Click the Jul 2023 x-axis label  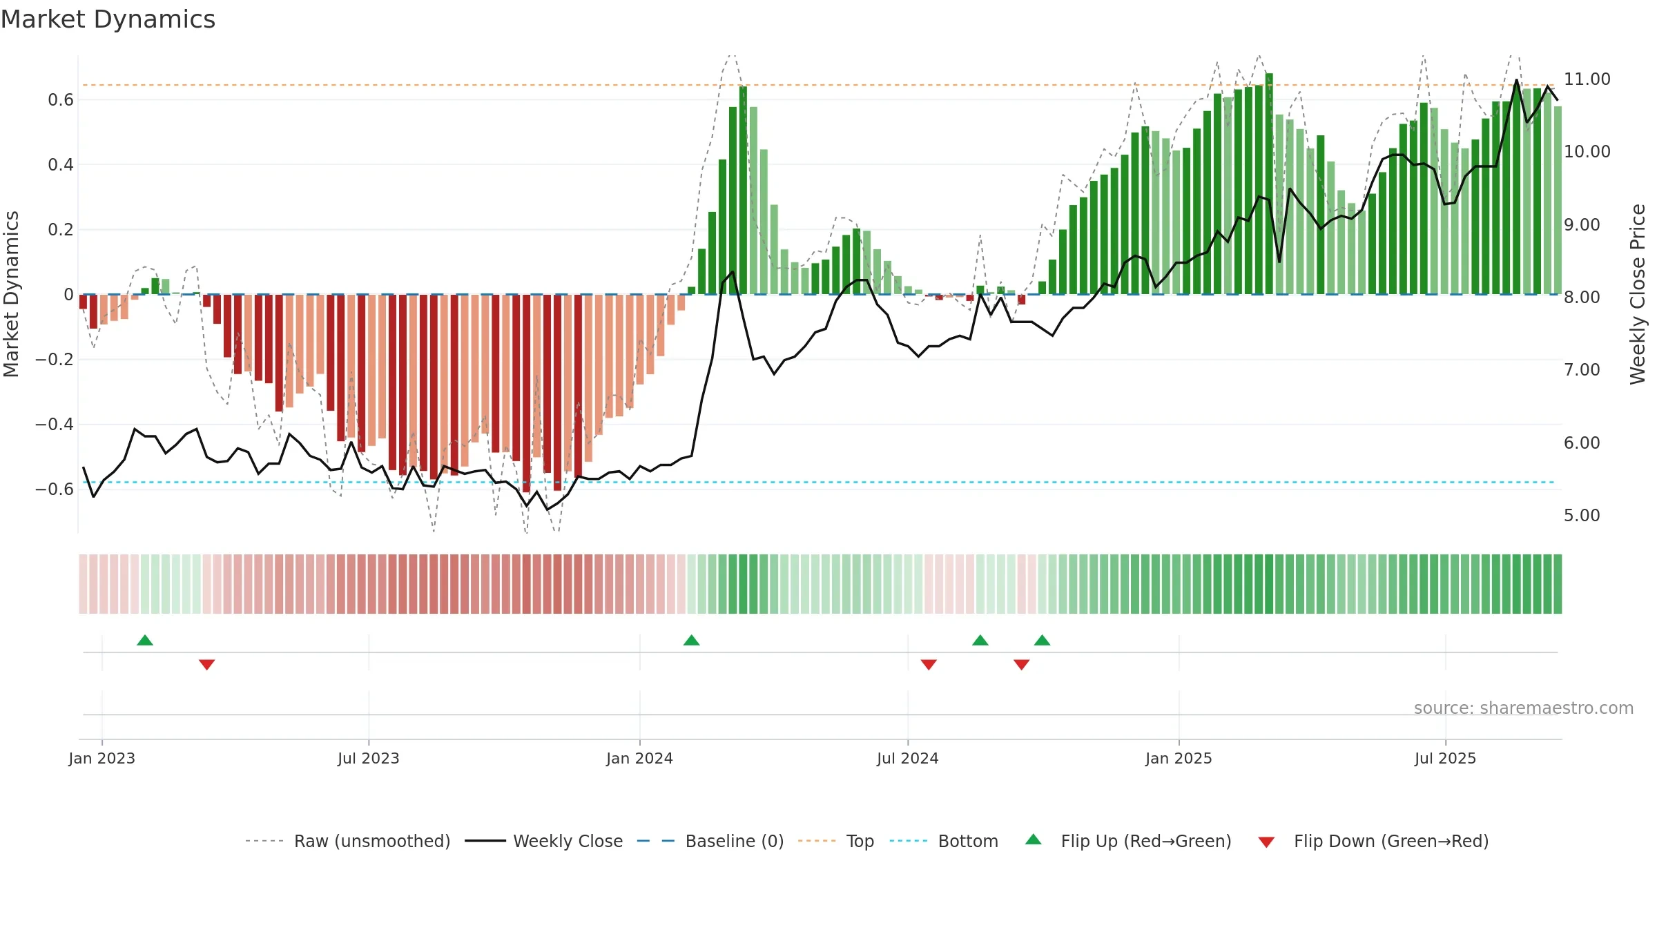point(369,759)
